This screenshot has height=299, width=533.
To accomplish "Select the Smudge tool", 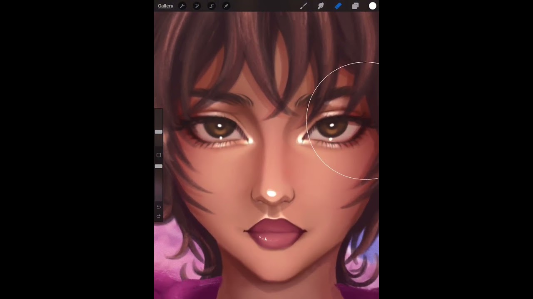I will (321, 6).
